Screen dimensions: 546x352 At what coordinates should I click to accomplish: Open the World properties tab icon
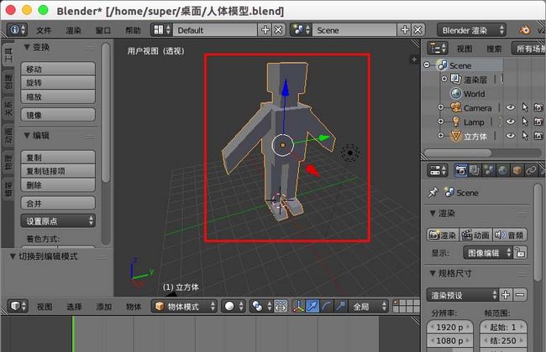[x=502, y=170]
